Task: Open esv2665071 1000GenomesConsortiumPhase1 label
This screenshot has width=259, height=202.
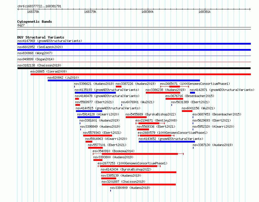Action: (x=195, y=84)
